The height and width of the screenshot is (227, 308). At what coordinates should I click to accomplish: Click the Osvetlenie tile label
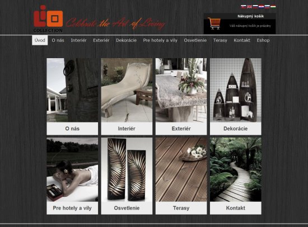click(x=127, y=208)
